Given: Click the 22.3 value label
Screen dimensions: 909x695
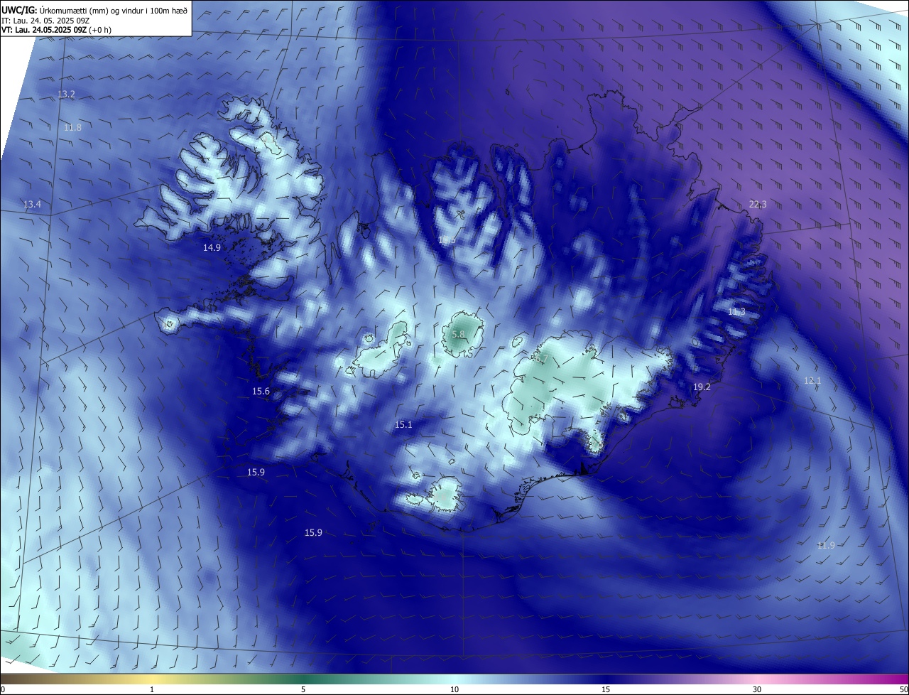Looking at the screenshot, I should [758, 205].
